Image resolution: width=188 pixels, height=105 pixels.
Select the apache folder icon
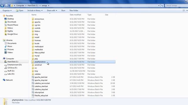[33, 22]
